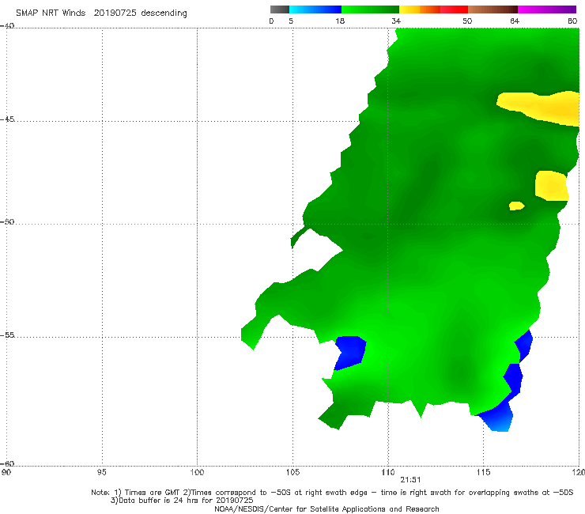Click the large yellow wind patch near -44
Screen dimensions: 585x514
click(541, 107)
